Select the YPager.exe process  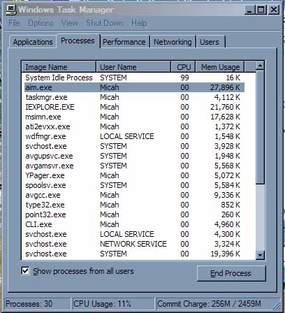[133, 175]
